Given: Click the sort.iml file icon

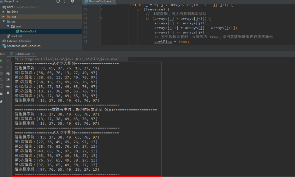Looking at the screenshot, I should (9, 36).
